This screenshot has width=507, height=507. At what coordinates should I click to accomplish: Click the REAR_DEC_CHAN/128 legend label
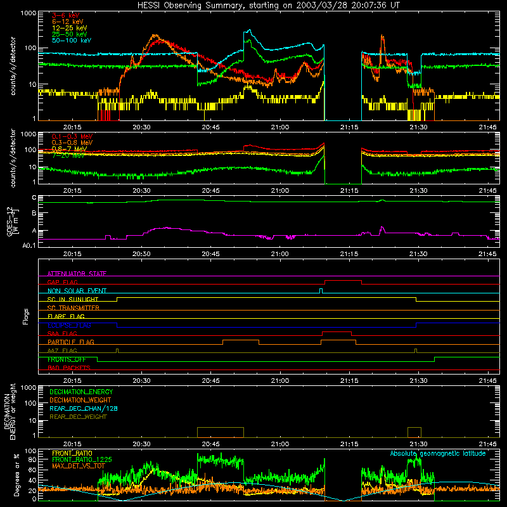84,408
